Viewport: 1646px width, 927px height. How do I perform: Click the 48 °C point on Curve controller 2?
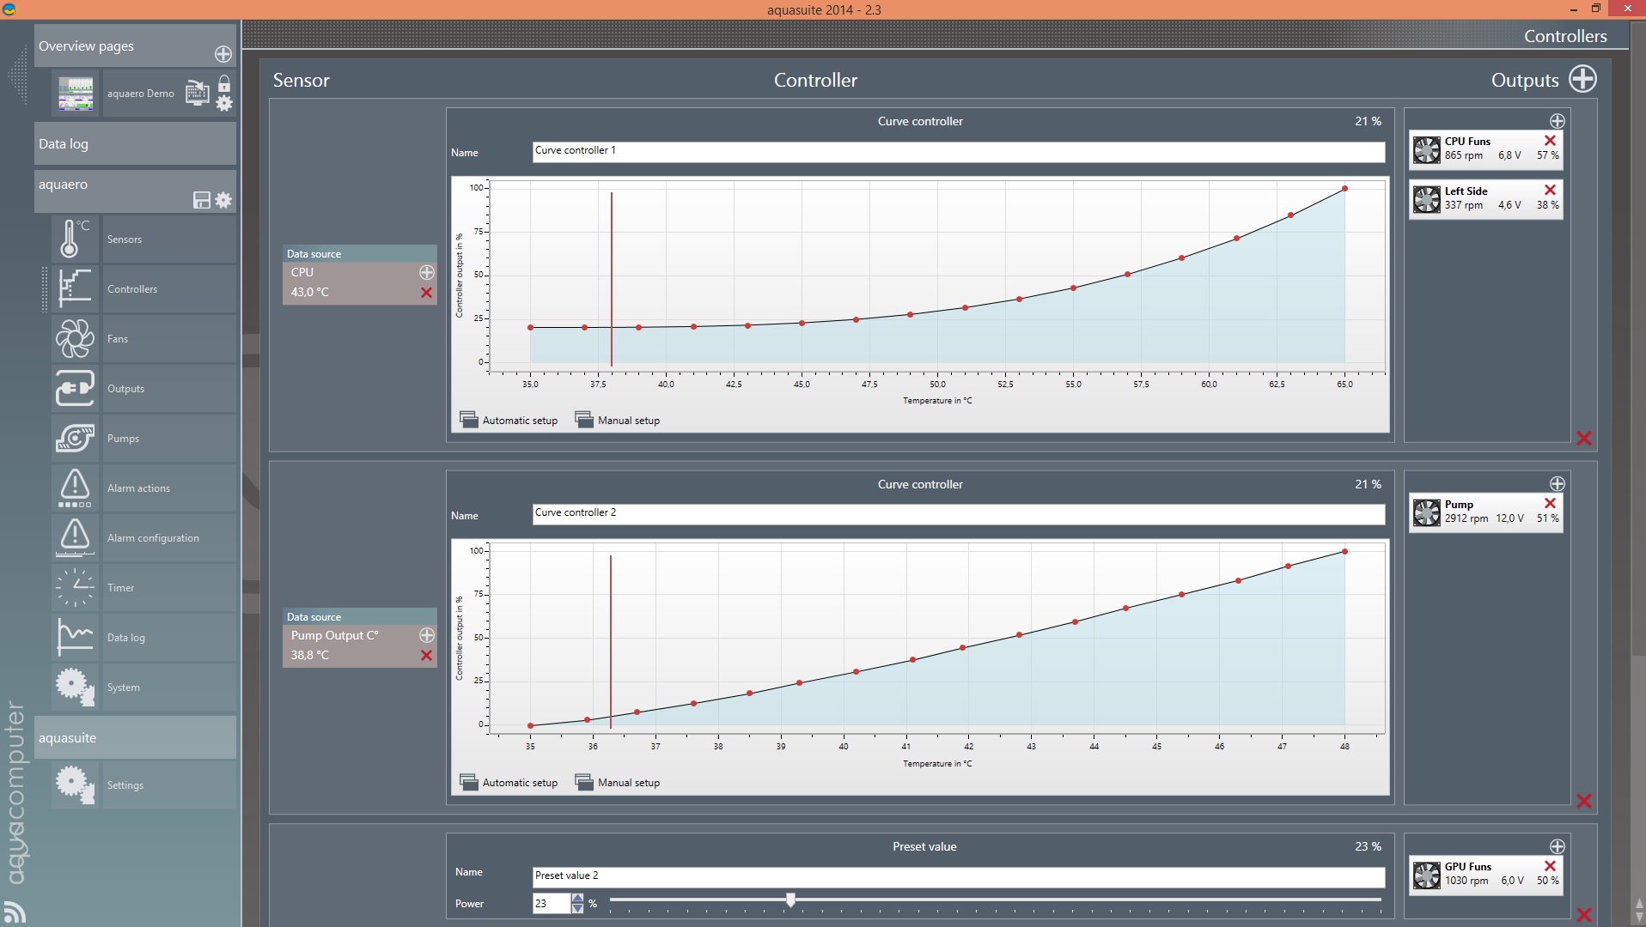point(1344,552)
